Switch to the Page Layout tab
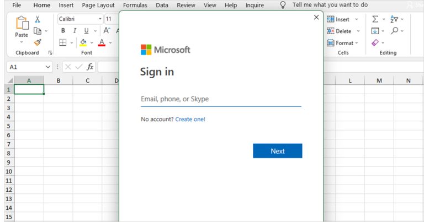Viewport: 424px width, 222px height. click(98, 6)
